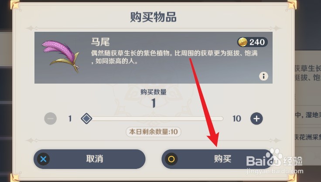Click the large purchase quantity number
Image resolution: width=321 pixels, height=182 pixels.
tap(154, 103)
